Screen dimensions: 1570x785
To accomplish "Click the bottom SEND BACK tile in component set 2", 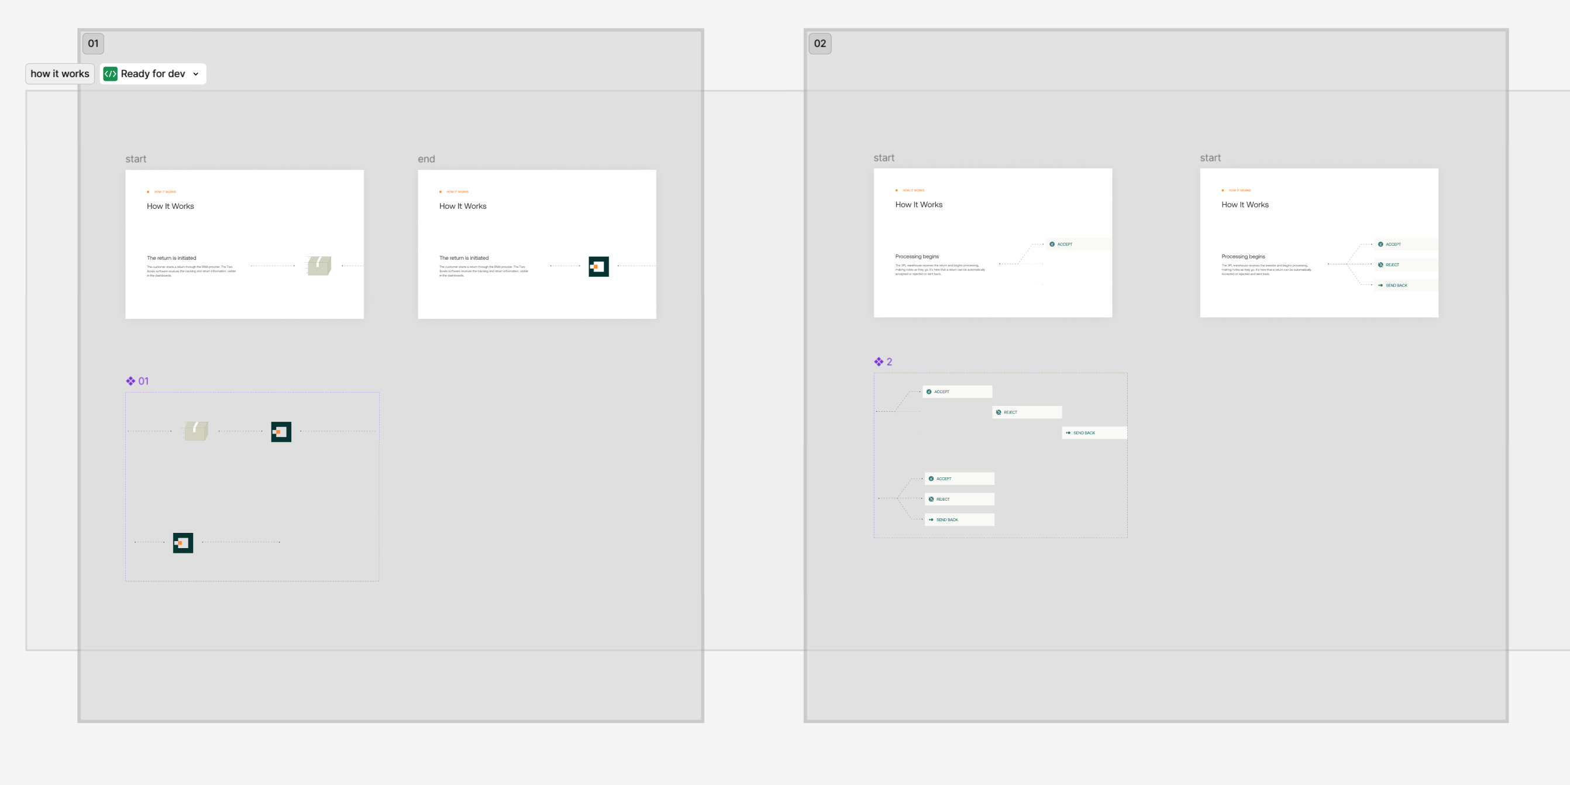I will (959, 519).
